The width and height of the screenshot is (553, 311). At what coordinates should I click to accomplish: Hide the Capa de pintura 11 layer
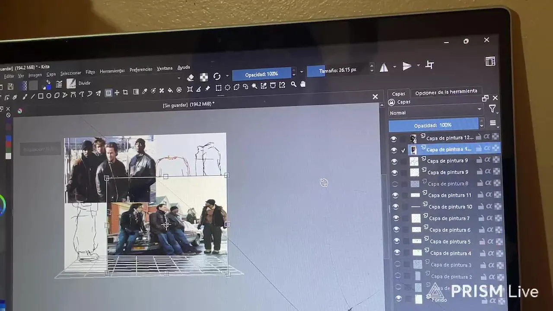395,195
